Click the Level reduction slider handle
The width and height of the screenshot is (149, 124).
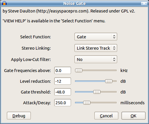[109, 81]
